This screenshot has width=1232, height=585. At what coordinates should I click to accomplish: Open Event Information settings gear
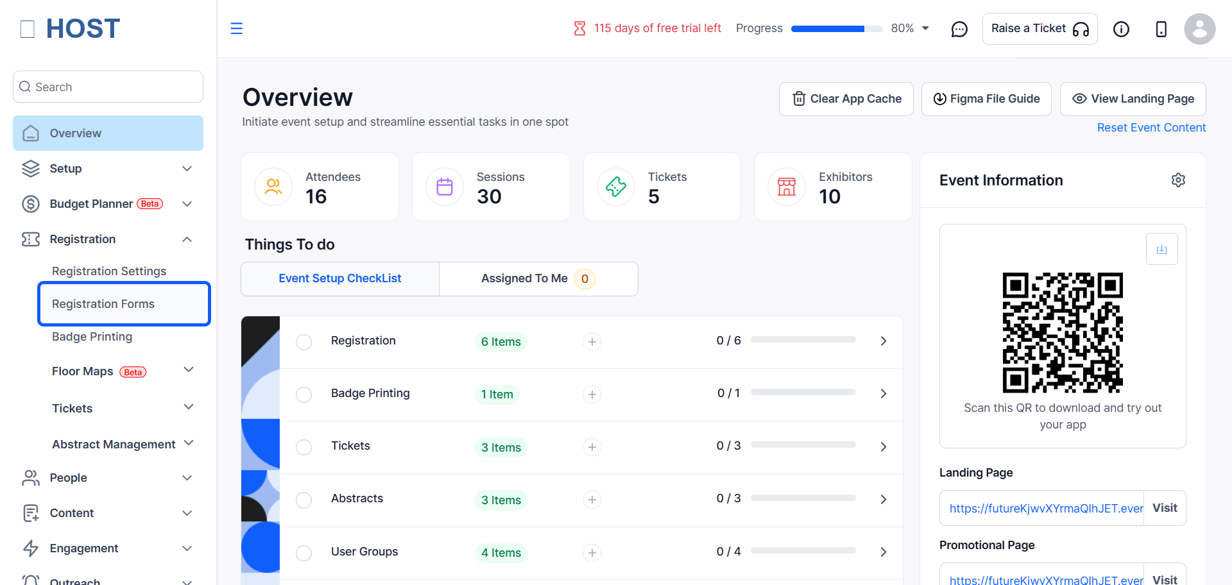tap(1178, 180)
